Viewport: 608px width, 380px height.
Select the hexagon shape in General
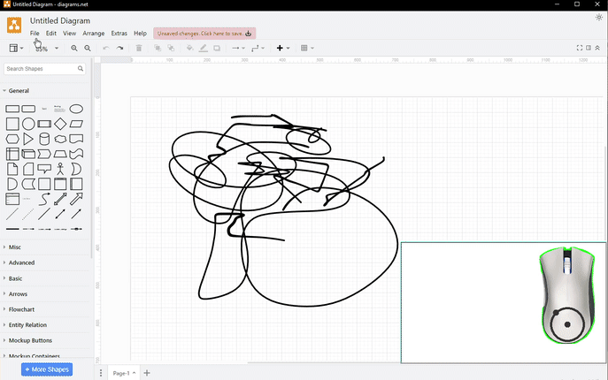pyautogui.click(x=12, y=139)
